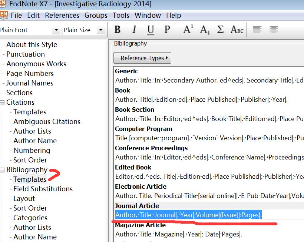Click the Electronic Article template line
The width and height of the screenshot is (304, 242).
(209, 196)
